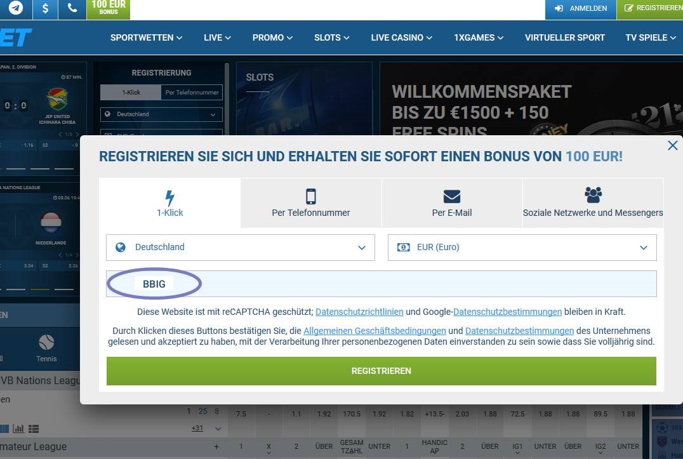Switch to Per Telefonnummer tab in popup
The image size is (683, 459).
310,203
